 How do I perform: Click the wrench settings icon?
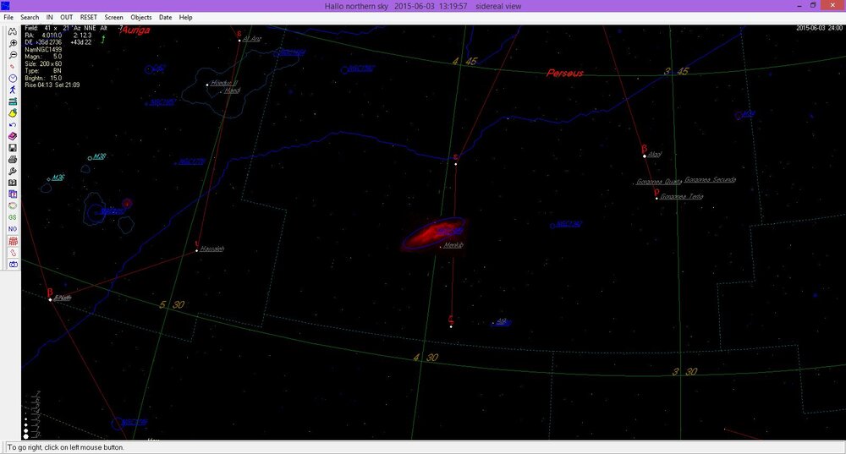(14, 171)
